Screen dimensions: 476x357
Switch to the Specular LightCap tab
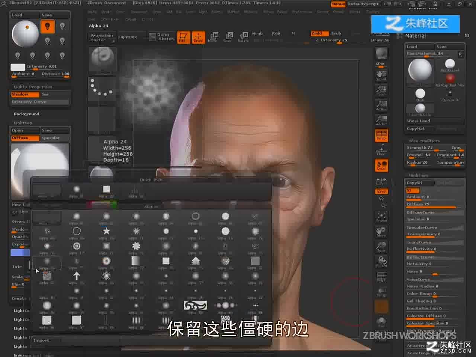[x=55, y=138]
